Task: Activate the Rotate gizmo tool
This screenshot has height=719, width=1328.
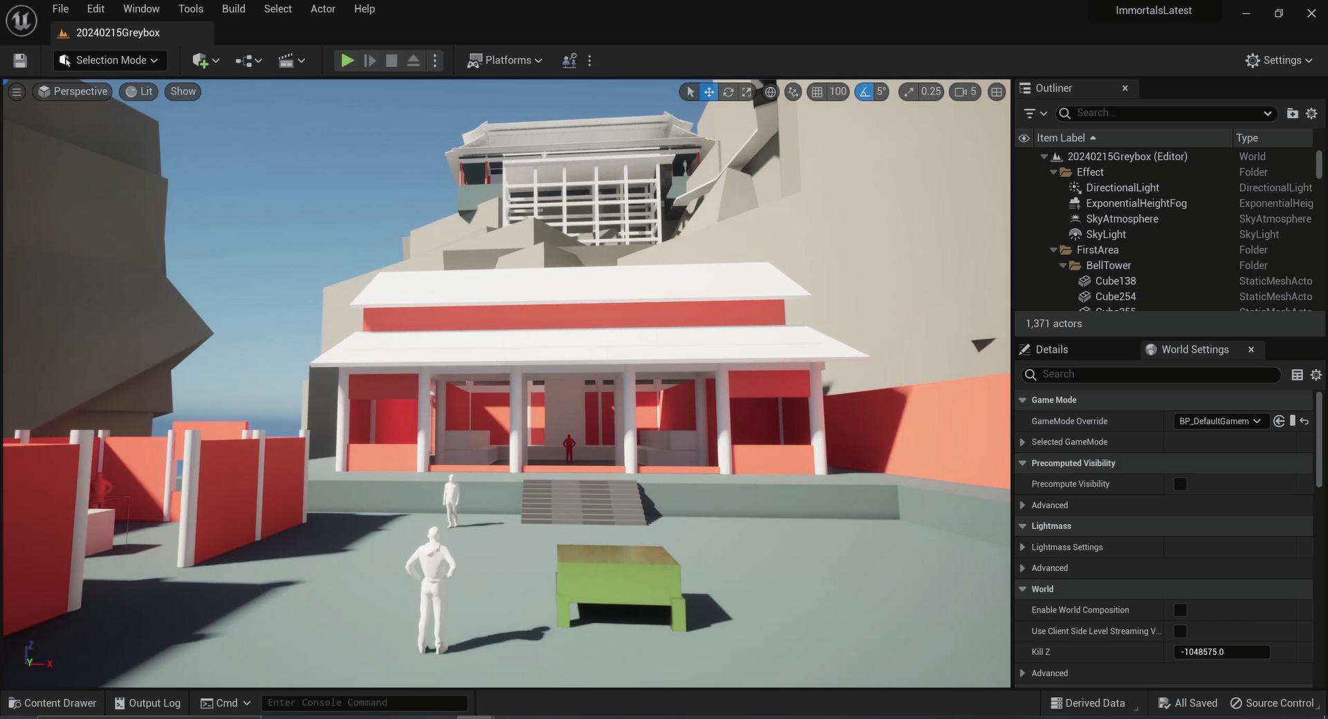Action: click(728, 91)
